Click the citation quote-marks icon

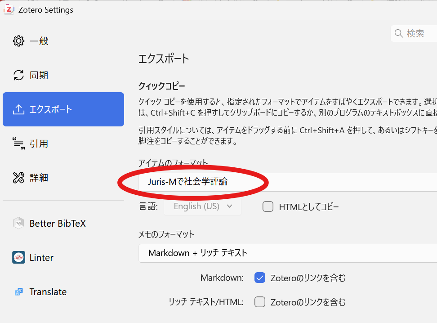[19, 144]
